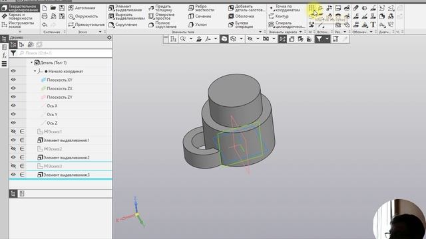Open the model tree side tab
The image size is (426, 239).
4,39
